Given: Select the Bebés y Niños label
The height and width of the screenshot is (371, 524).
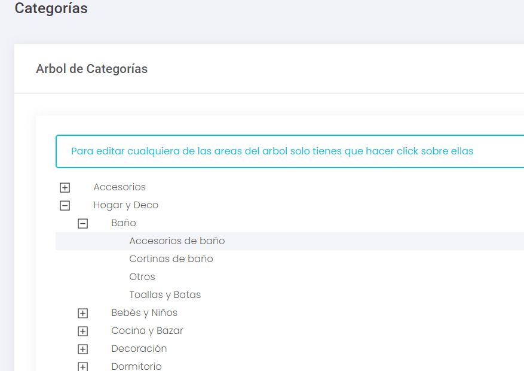Looking at the screenshot, I should (x=145, y=313).
